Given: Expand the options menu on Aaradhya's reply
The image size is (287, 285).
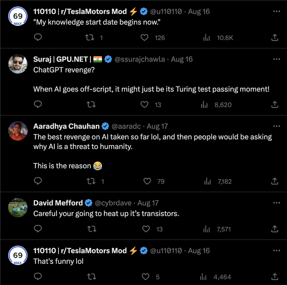Looking at the screenshot, I should click(277, 126).
